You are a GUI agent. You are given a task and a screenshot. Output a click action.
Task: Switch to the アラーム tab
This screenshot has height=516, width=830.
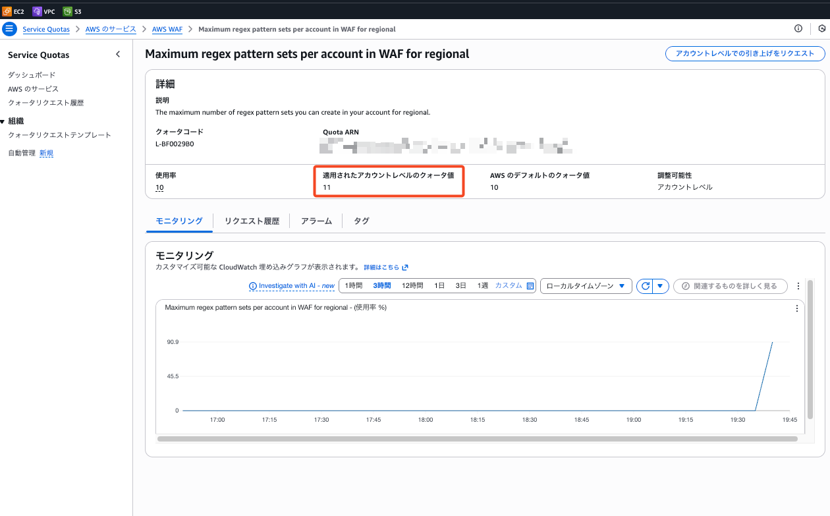click(x=316, y=221)
